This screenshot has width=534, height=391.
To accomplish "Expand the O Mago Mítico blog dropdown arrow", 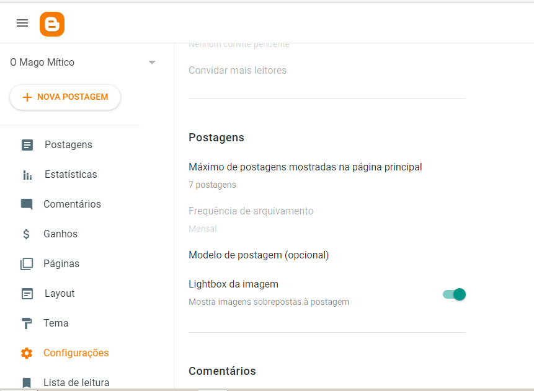I will pos(152,63).
